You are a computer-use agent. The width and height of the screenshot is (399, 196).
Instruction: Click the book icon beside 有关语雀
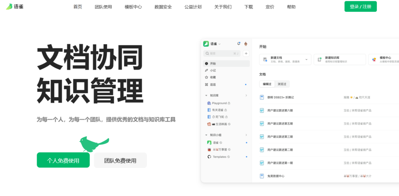(x=209, y=110)
